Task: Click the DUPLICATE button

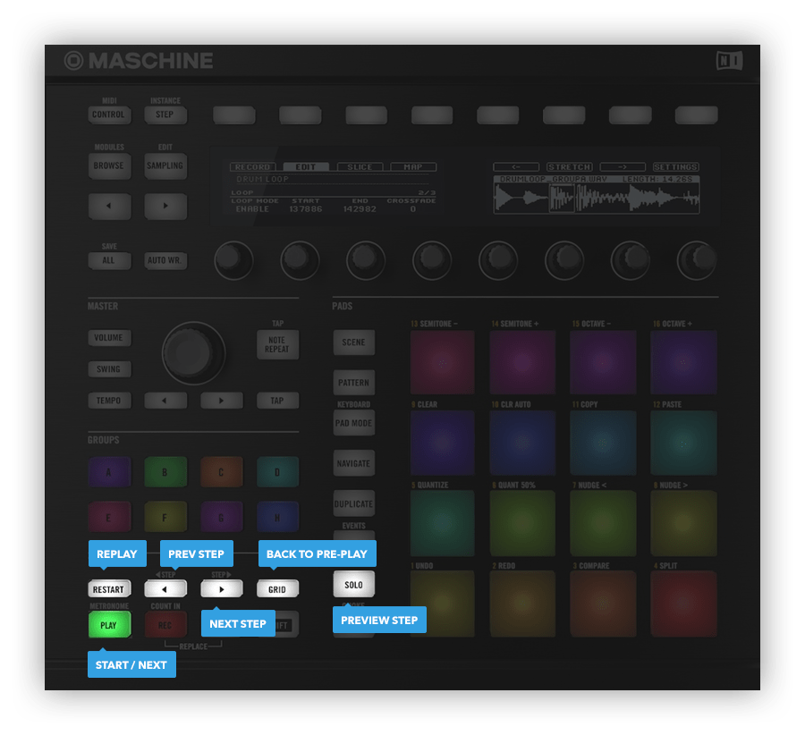Action: click(x=353, y=503)
